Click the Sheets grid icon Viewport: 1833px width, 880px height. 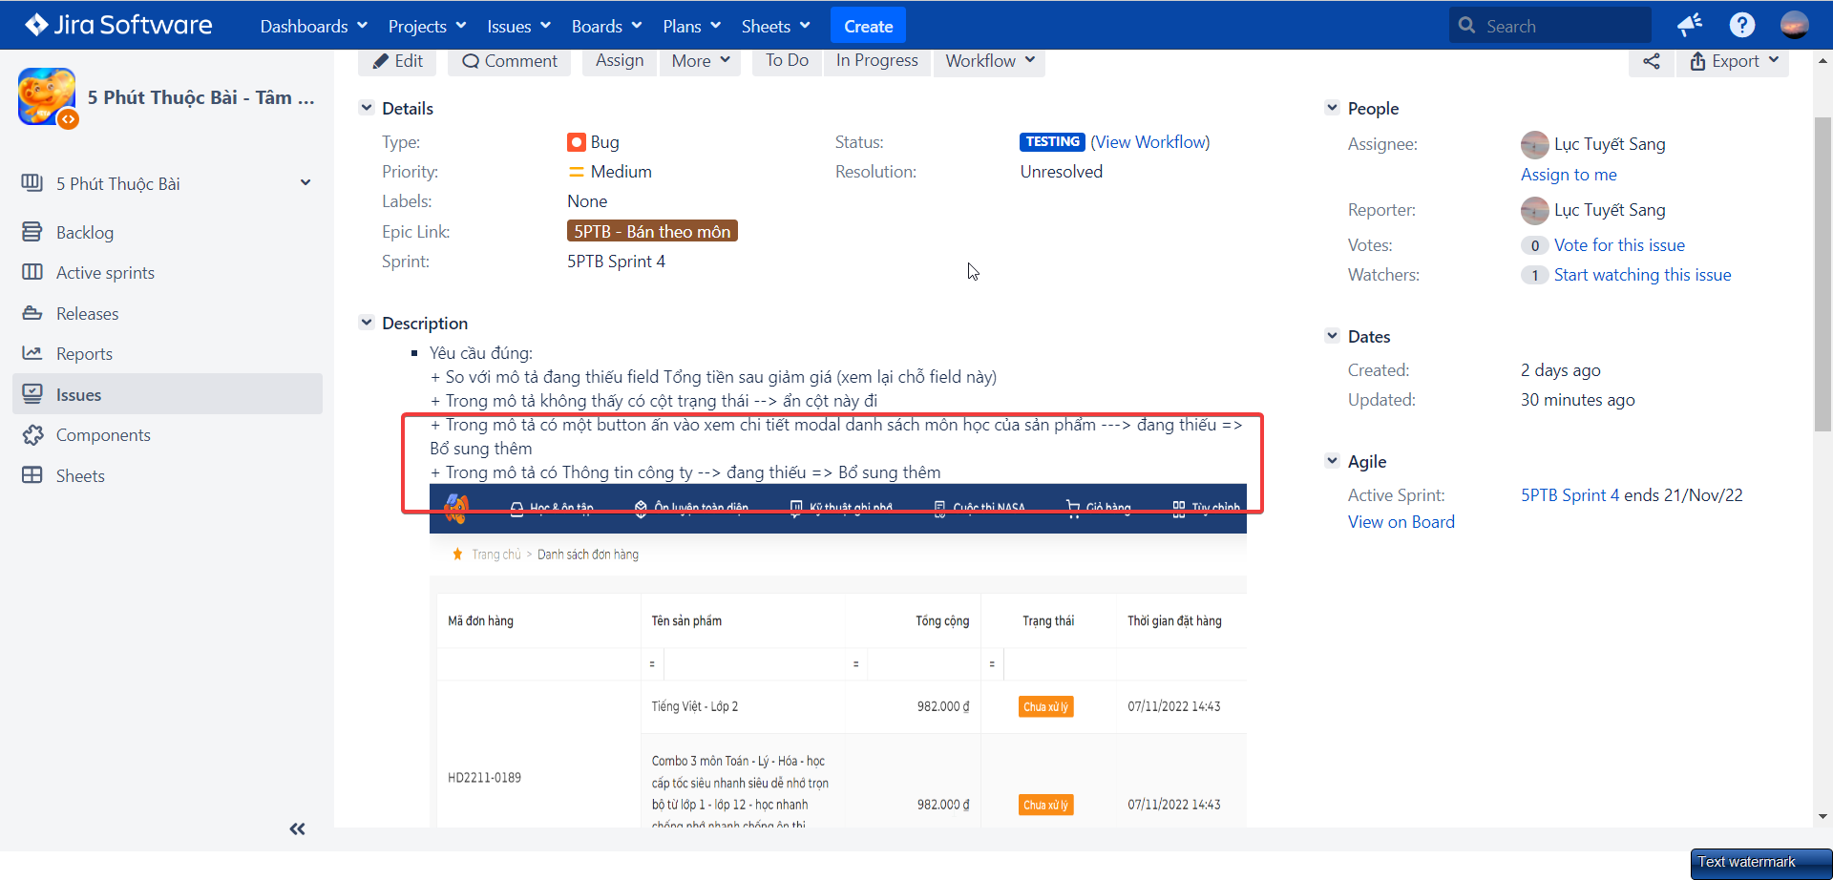(x=32, y=475)
